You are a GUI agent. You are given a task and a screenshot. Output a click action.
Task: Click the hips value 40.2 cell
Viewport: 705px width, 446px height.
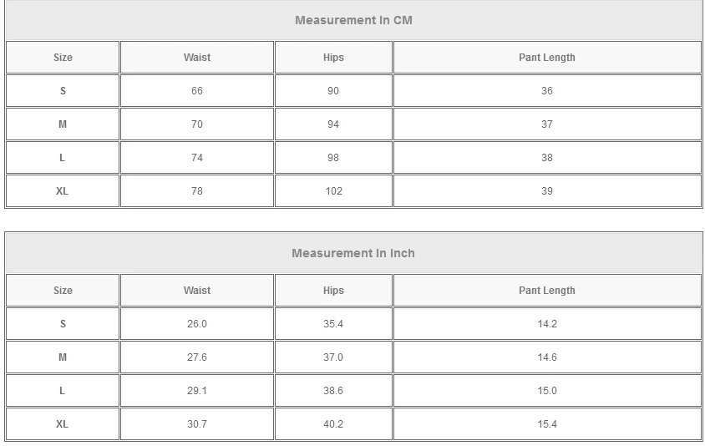click(333, 424)
